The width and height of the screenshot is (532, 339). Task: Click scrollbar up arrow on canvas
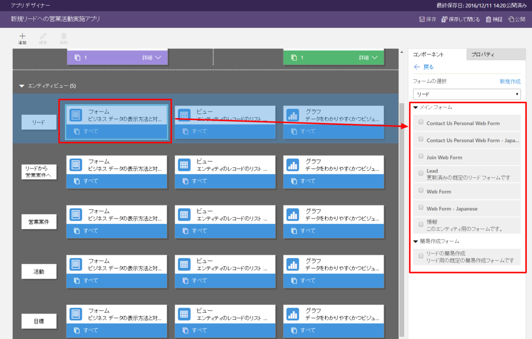pos(402,52)
